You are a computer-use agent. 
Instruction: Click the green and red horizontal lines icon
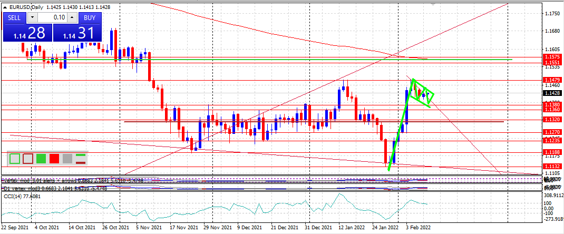pos(81,158)
